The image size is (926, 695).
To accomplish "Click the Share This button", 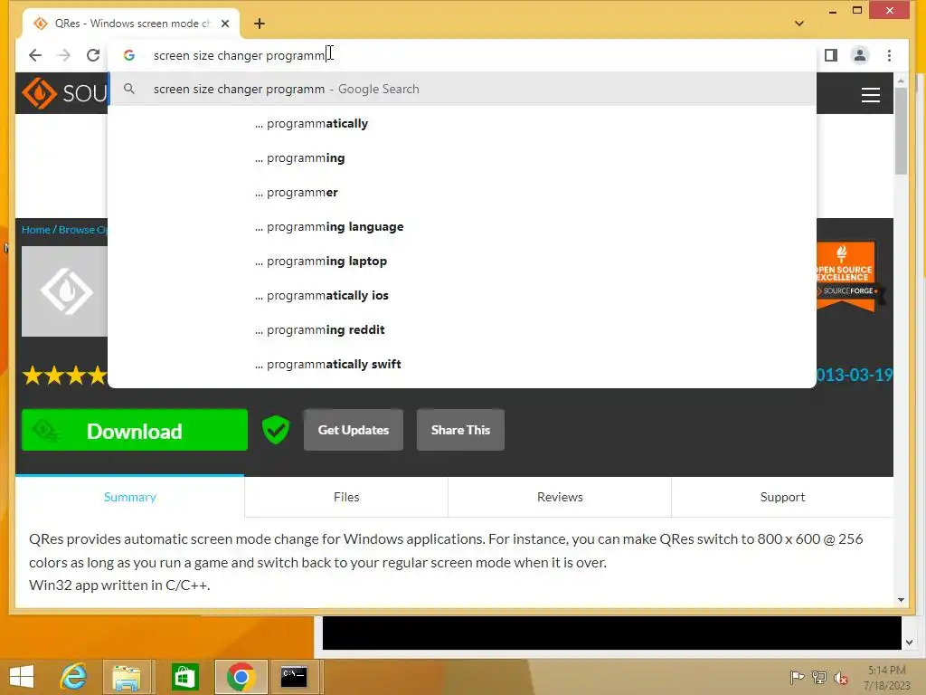I will tap(460, 430).
